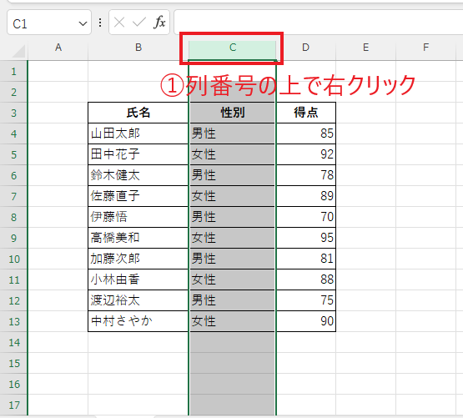The height and width of the screenshot is (418, 463).
Task: Select the cell 高橋美和
Action: [138, 238]
